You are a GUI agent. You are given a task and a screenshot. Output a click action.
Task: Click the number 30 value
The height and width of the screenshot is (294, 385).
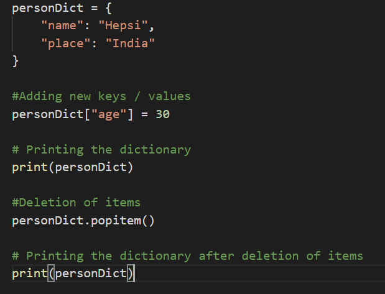163,114
